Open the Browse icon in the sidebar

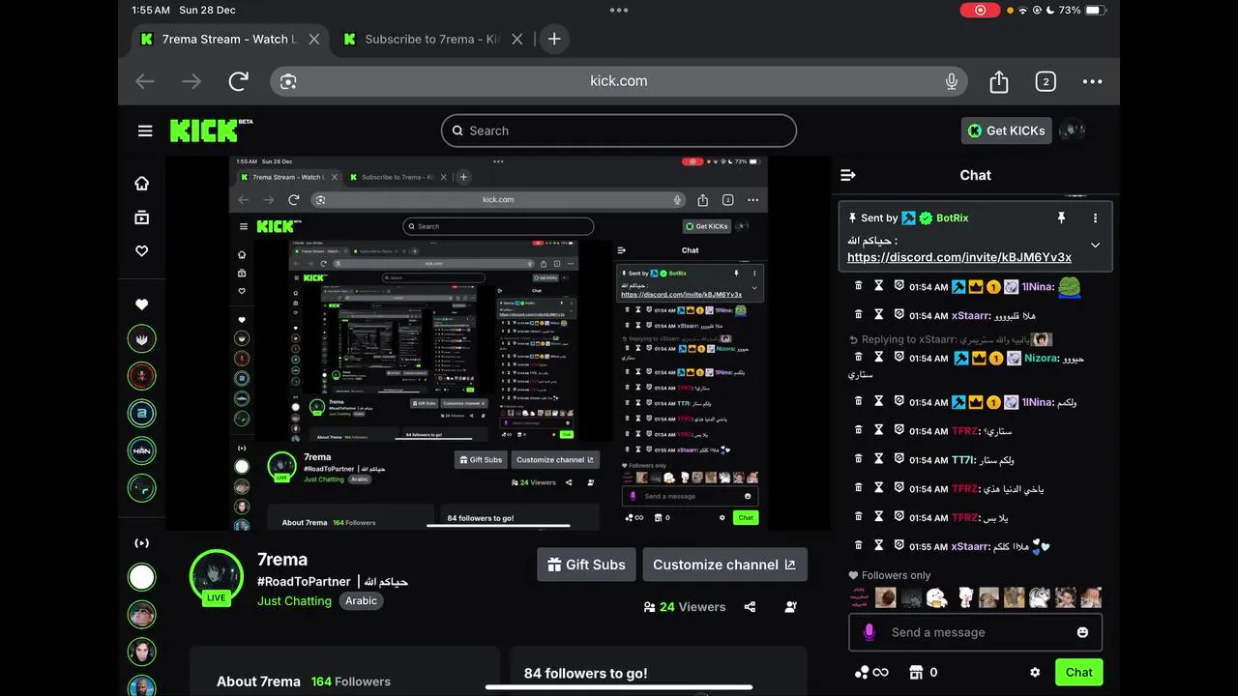click(141, 217)
